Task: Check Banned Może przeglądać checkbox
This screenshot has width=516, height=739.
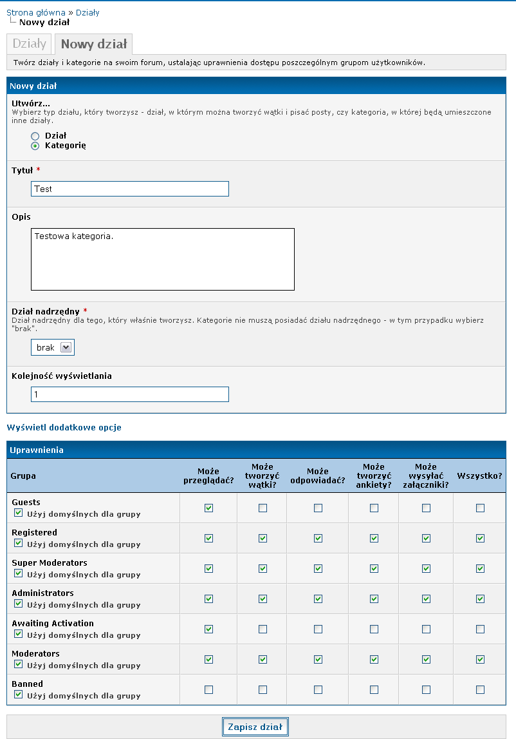Action: [208, 689]
